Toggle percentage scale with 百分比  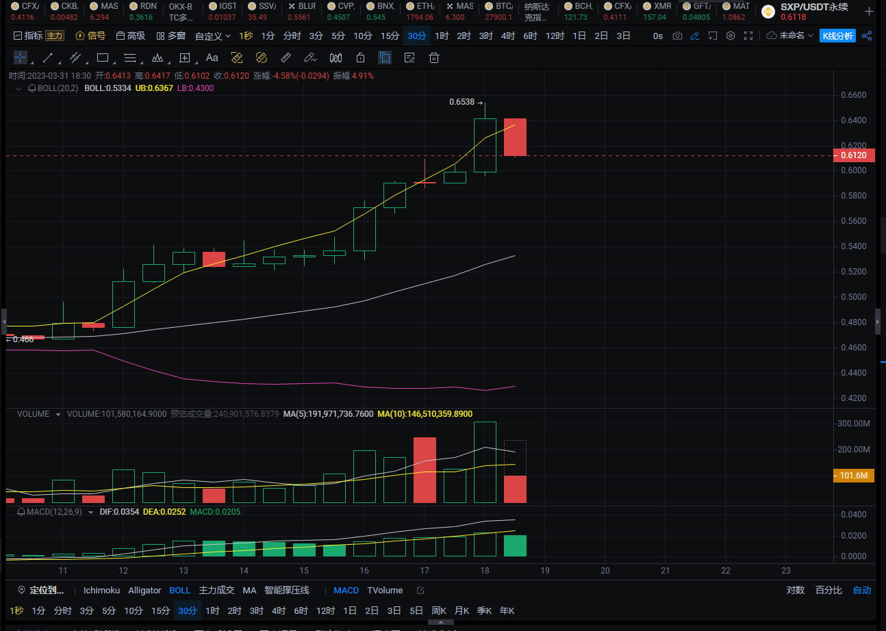pyautogui.click(x=828, y=590)
